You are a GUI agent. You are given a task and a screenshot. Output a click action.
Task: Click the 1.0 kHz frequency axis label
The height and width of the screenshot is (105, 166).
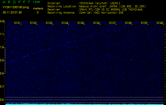tap(2, 47)
